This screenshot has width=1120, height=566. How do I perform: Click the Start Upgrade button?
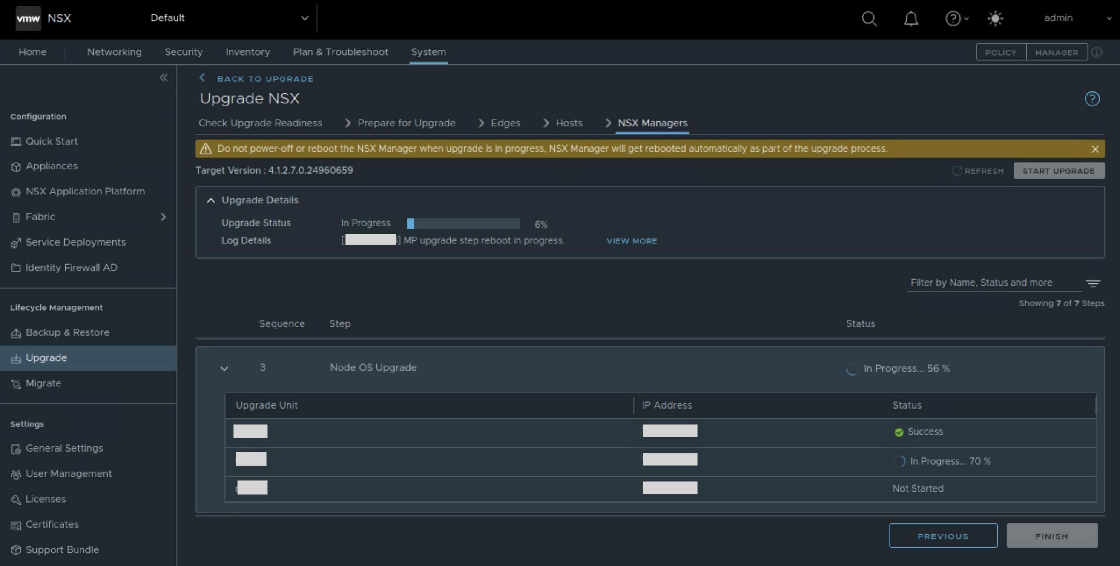tap(1059, 171)
